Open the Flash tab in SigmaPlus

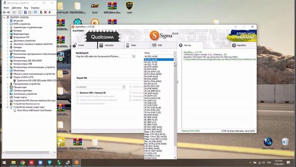137,45
